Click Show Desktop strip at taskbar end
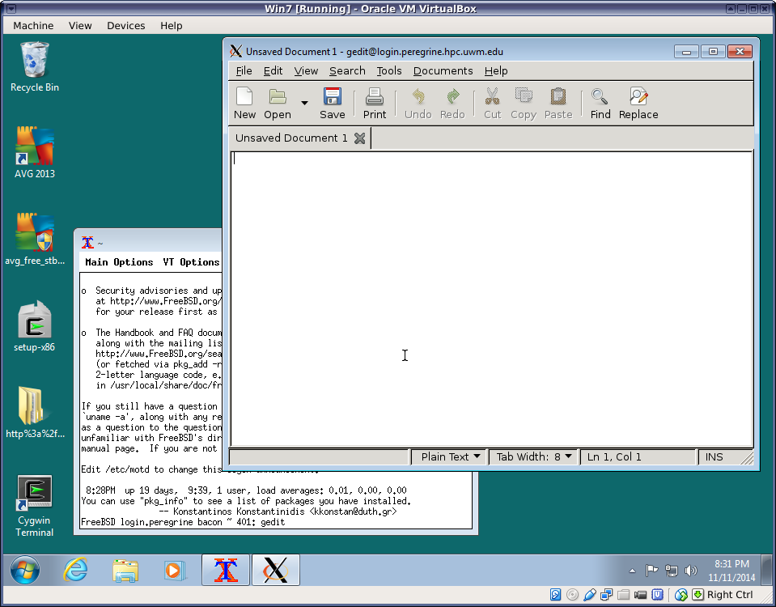Viewport: 776px width, 607px height. click(766, 570)
